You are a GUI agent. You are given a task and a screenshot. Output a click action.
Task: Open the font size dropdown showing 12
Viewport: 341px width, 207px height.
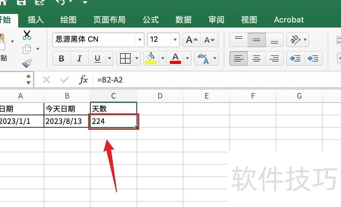175,40
